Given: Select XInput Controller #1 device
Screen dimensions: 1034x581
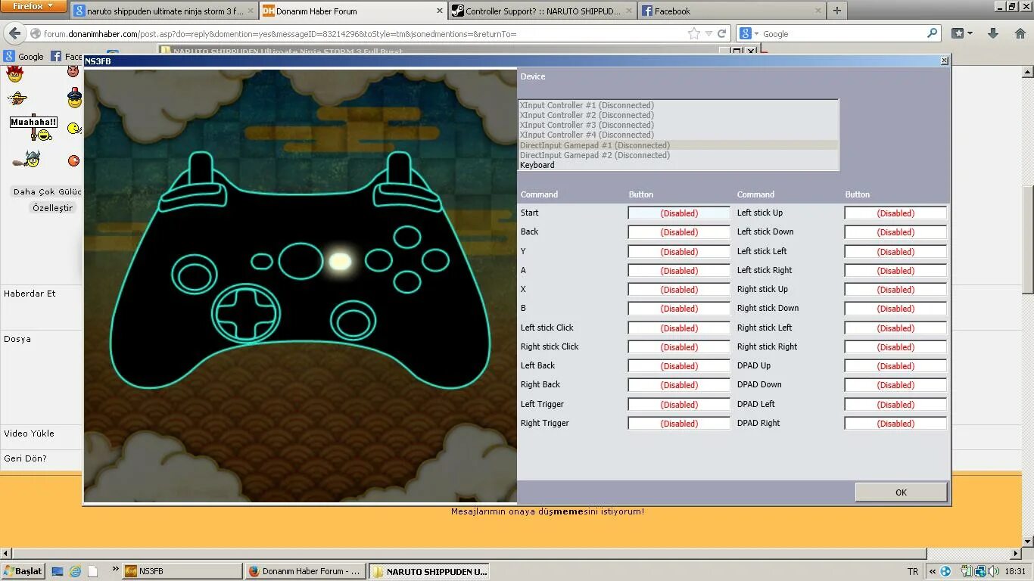Looking at the screenshot, I should pos(677,105).
